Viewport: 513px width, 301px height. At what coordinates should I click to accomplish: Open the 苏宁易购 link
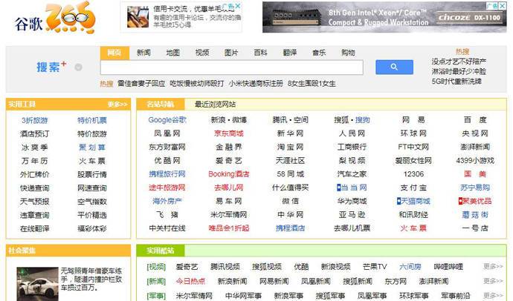pos(475,188)
